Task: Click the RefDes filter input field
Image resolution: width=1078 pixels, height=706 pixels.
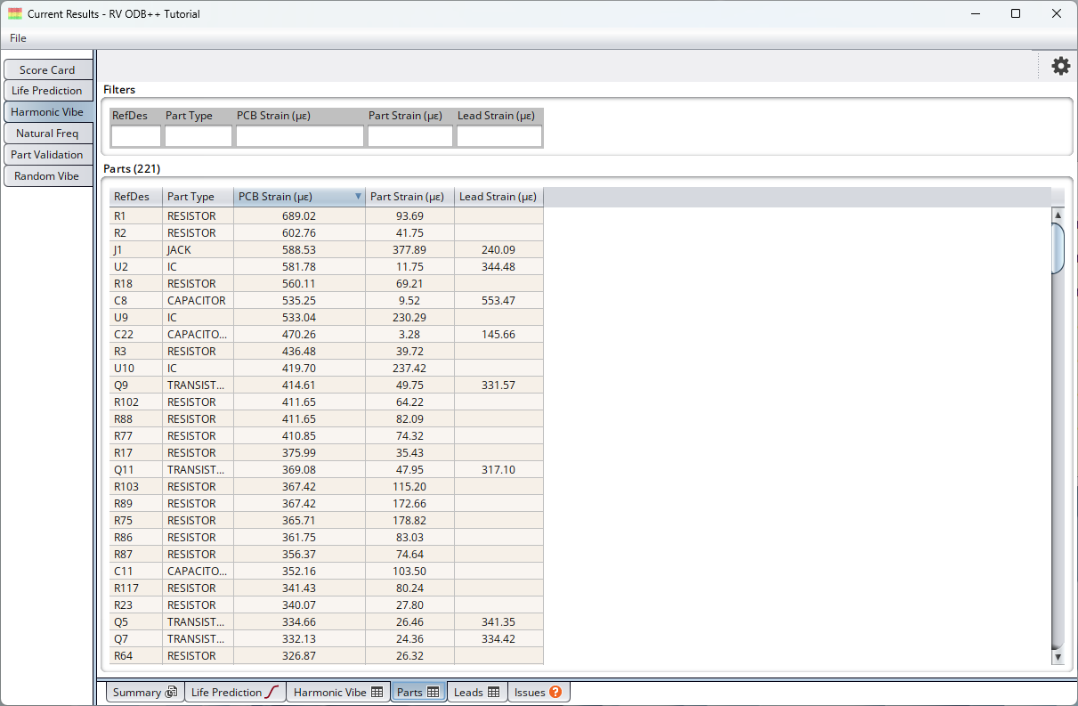Action: (135, 136)
